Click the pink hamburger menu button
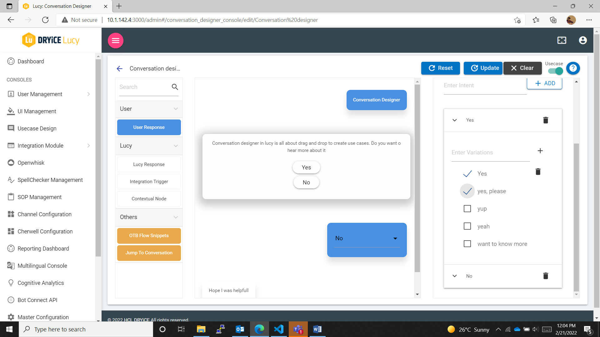 [x=116, y=41]
